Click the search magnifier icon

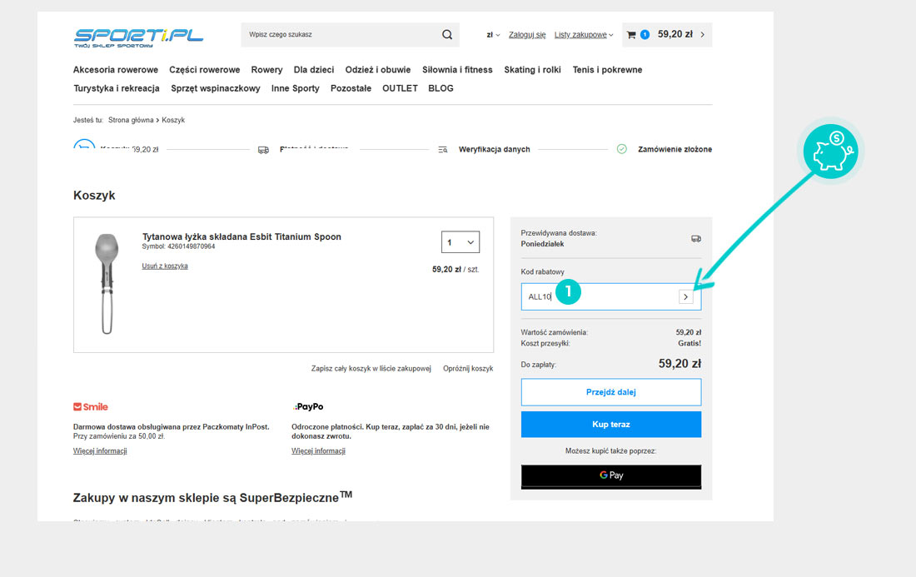tap(447, 35)
